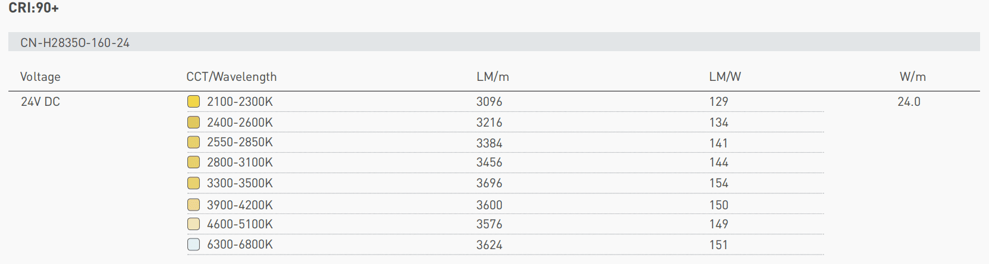The image size is (989, 264).
Task: Click the W/m column header
Action: 912,77
